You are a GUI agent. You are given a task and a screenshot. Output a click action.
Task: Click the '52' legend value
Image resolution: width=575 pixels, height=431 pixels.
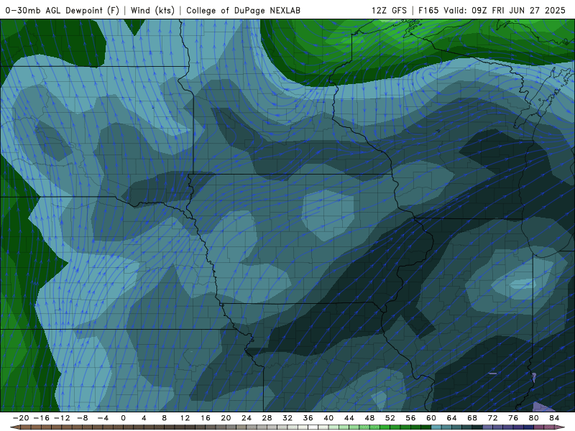click(390, 418)
